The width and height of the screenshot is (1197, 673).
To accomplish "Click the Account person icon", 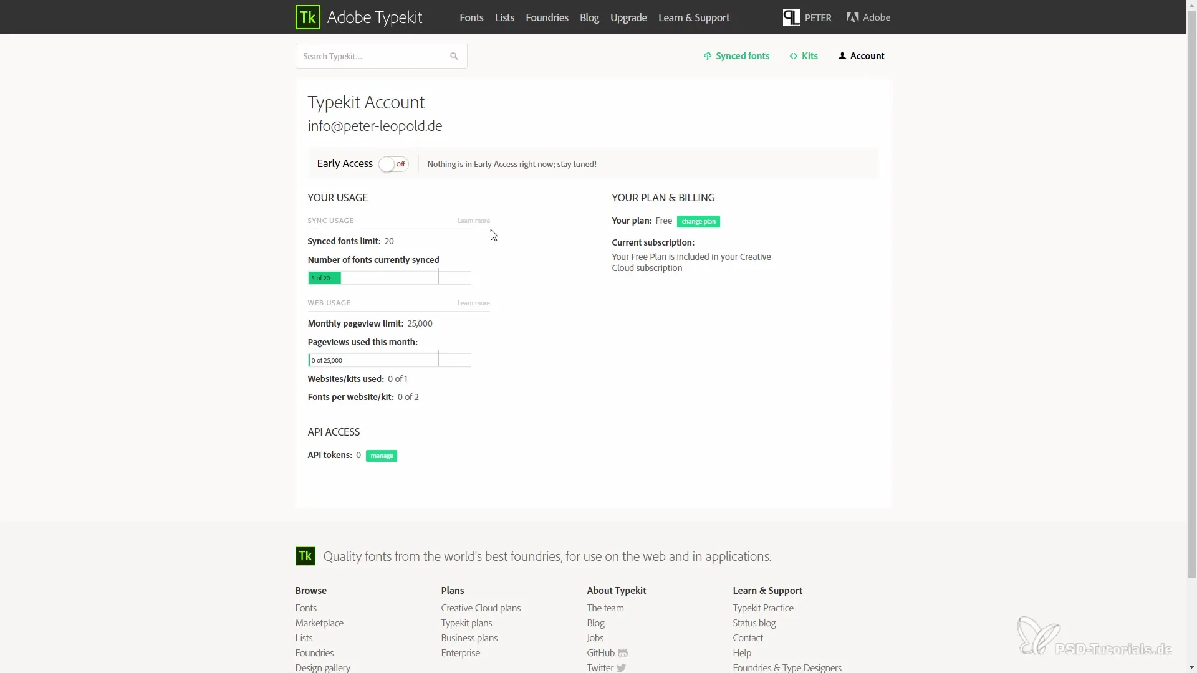I will [842, 56].
